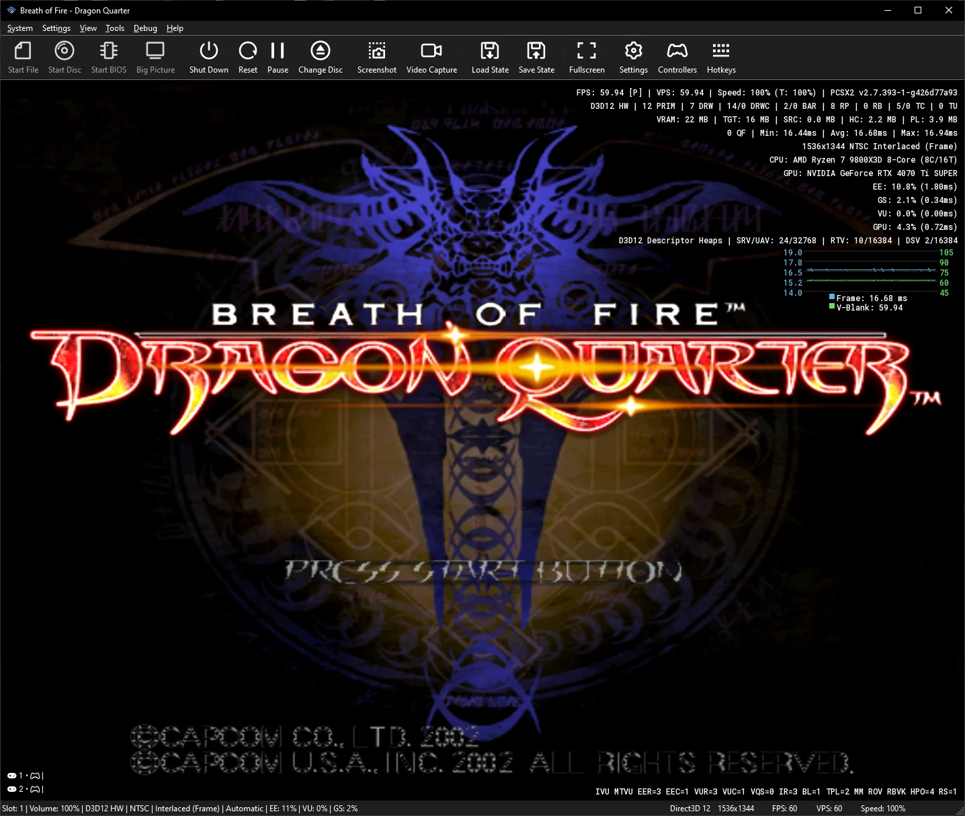
Task: Open the Settings menu in the menu bar
Action: pyautogui.click(x=56, y=28)
